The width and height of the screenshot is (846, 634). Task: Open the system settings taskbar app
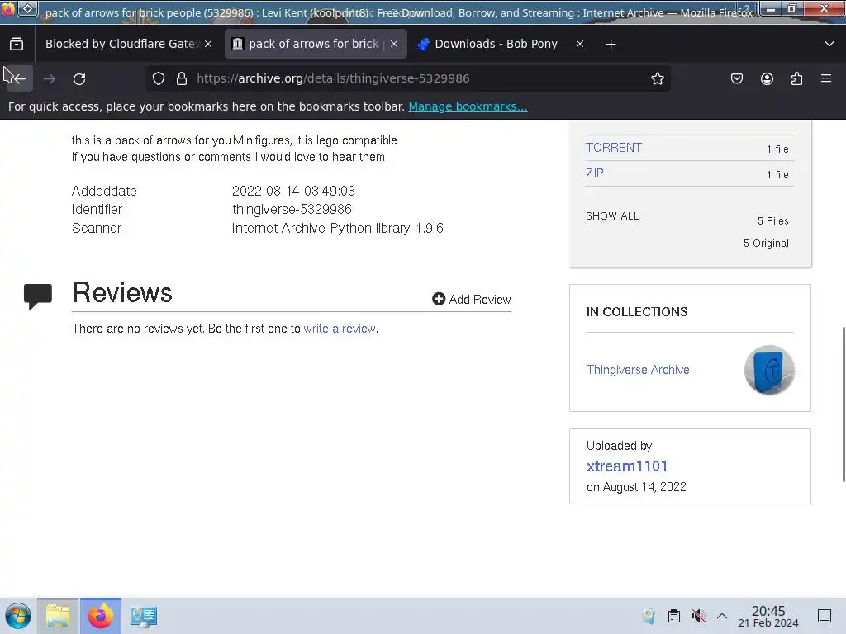(144, 616)
